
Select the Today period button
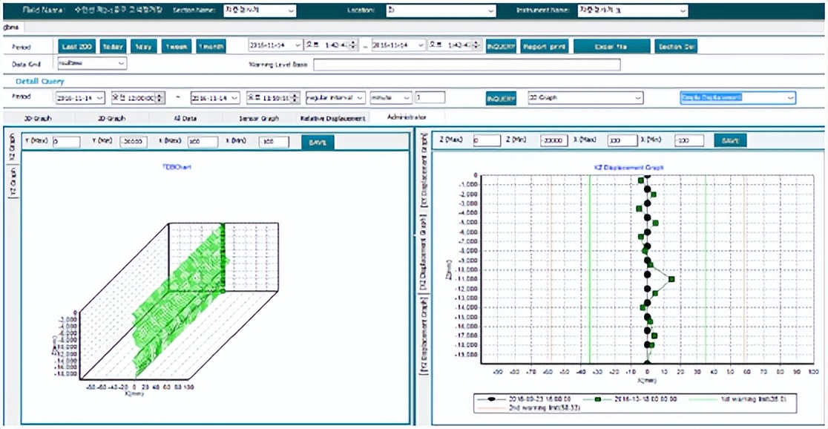[x=113, y=46]
